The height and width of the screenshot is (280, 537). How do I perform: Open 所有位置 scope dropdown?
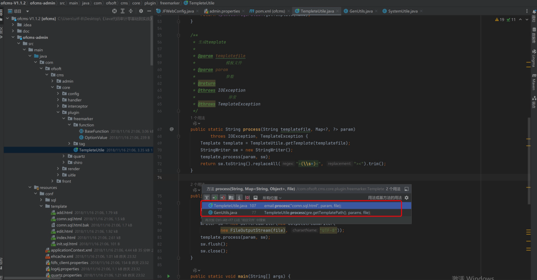click(272, 198)
